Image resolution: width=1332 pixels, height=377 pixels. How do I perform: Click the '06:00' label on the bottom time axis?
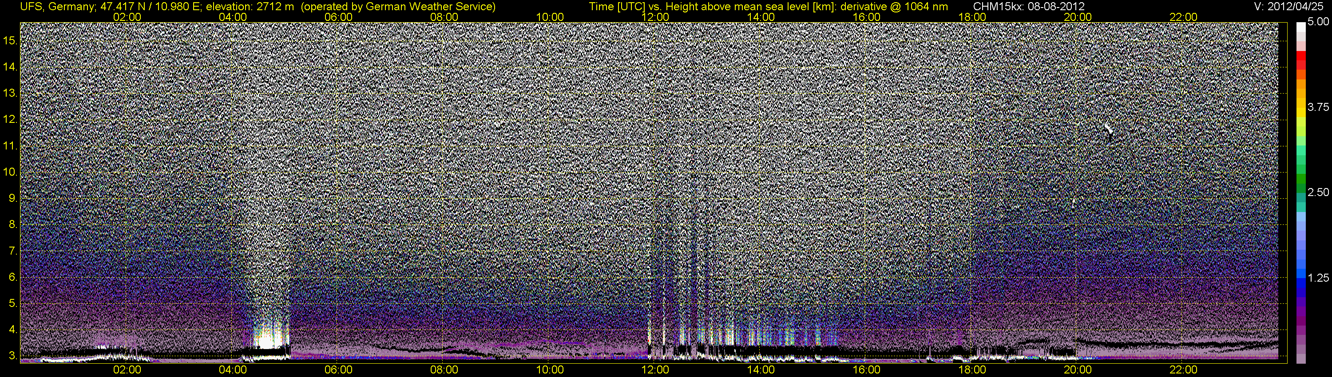click(x=339, y=370)
